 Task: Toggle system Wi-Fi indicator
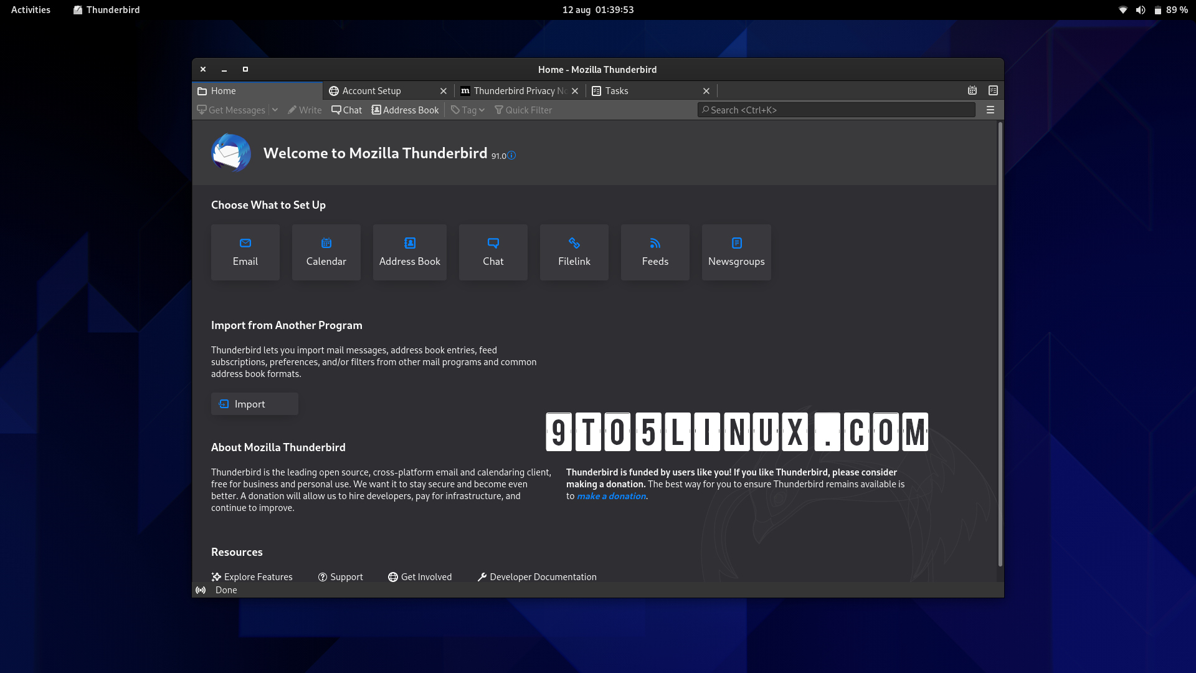click(1123, 10)
